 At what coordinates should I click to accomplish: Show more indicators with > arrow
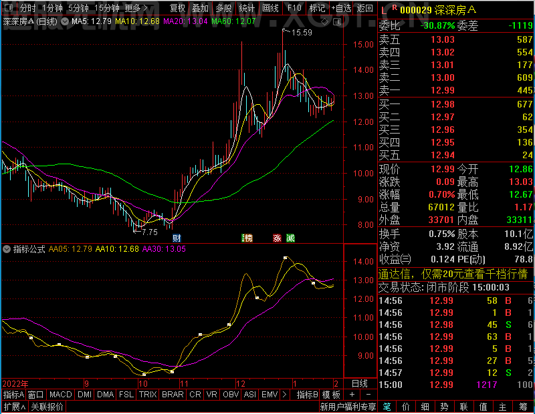point(285,395)
